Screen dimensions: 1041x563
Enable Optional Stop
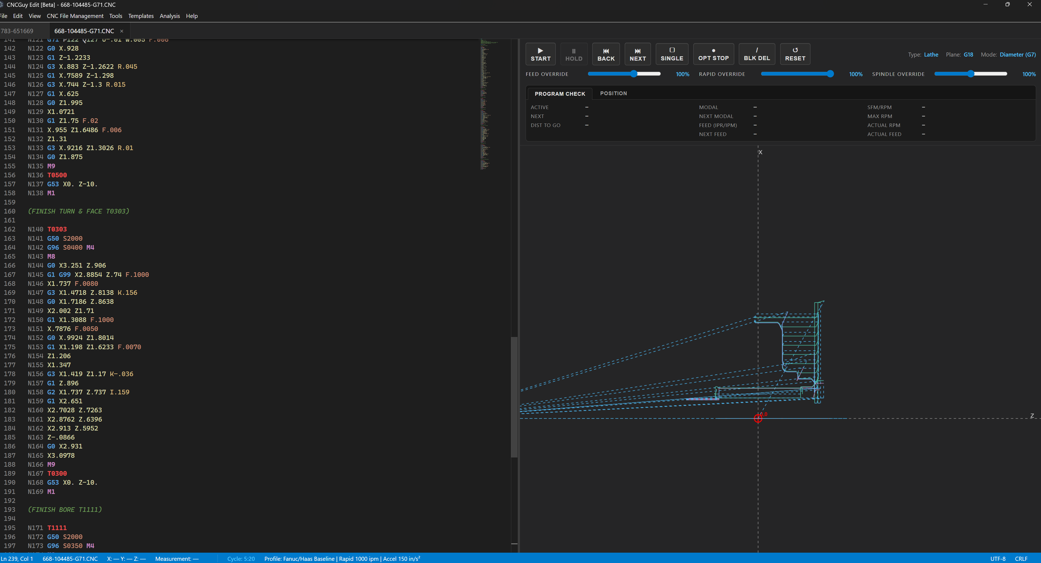coord(713,54)
